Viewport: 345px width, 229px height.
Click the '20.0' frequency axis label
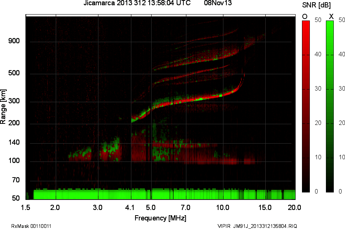coord(294,207)
